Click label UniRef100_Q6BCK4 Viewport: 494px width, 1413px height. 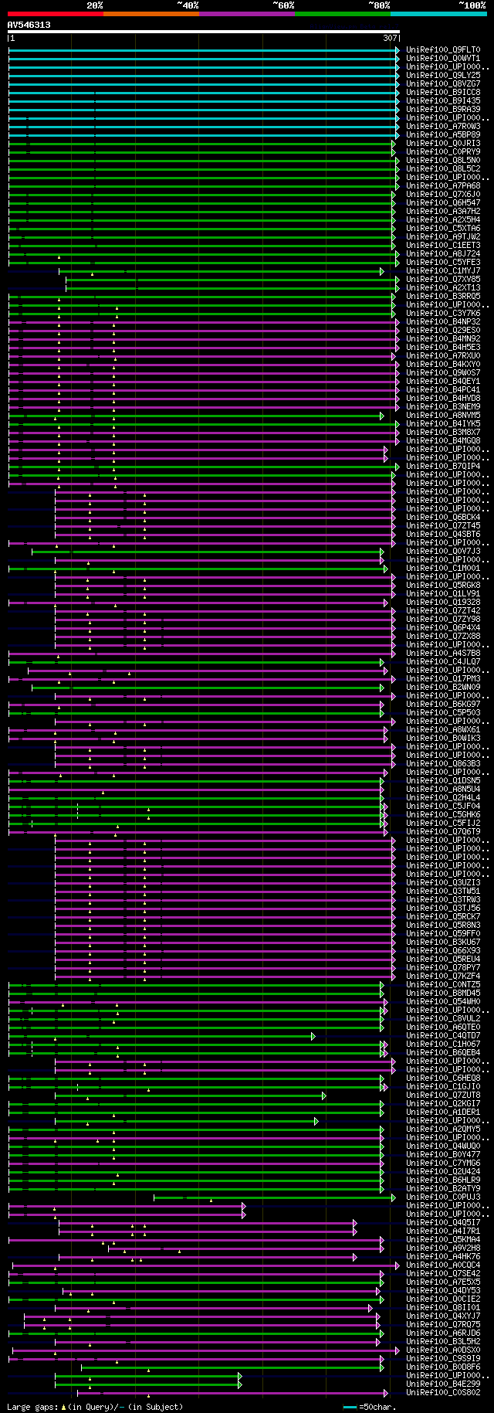[x=443, y=518]
